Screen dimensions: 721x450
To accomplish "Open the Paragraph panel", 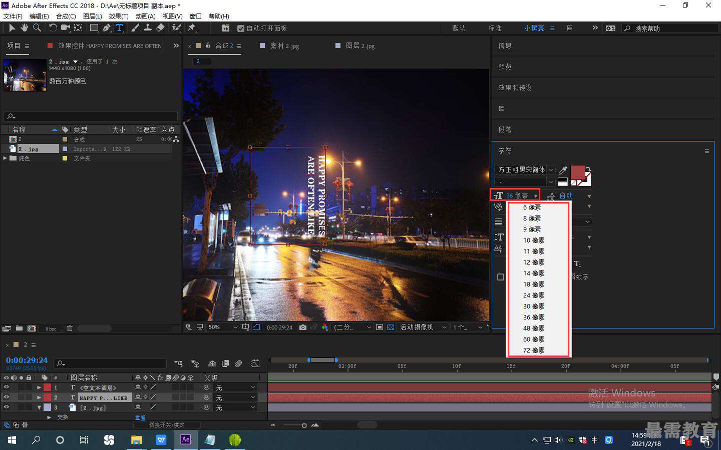I will (x=505, y=129).
